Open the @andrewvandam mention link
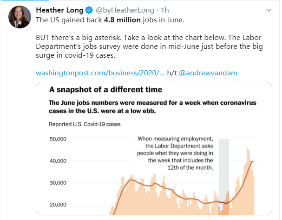The image size is (282, 220). point(208,73)
